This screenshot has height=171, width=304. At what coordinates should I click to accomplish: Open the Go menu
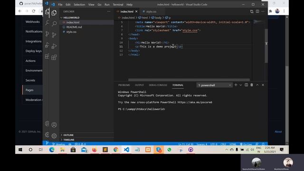point(99,4)
